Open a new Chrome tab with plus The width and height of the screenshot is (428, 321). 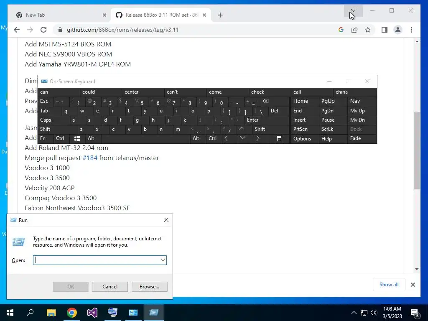point(220,15)
